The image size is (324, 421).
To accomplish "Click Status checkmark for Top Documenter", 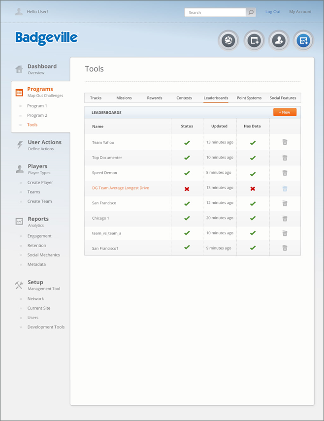I will click(187, 158).
